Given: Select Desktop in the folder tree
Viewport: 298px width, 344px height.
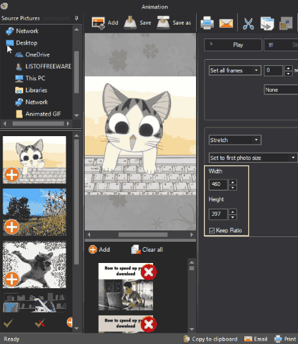Looking at the screenshot, I should [21, 43].
